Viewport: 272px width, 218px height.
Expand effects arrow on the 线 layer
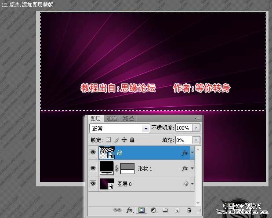(192, 153)
